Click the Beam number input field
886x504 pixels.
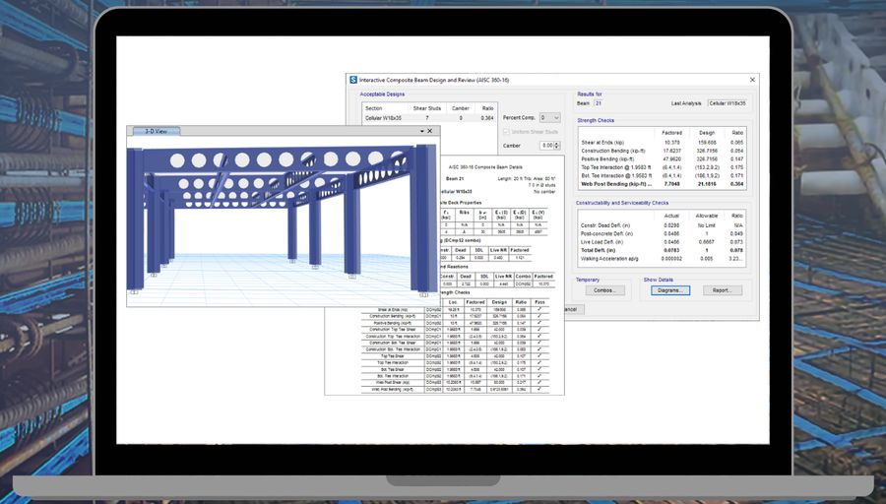pyautogui.click(x=599, y=102)
